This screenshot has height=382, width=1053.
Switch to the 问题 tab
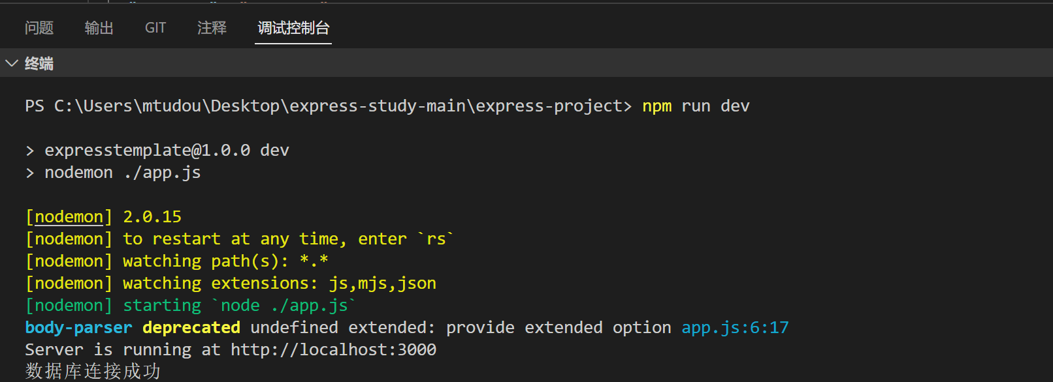39,28
